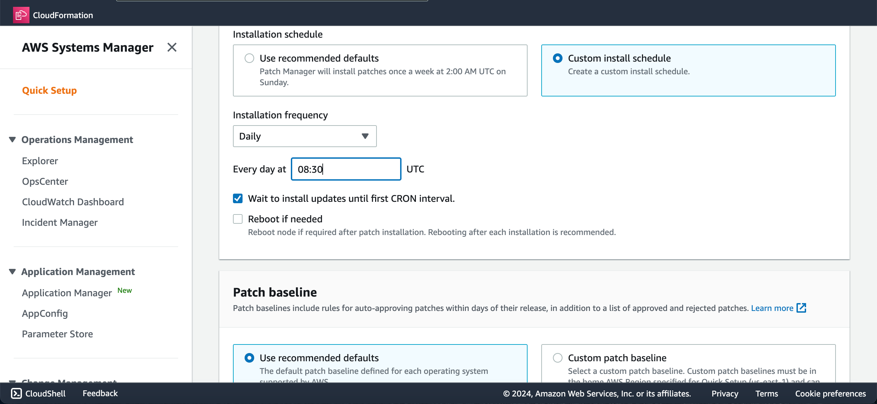Click the 'New' badge beside Application Manager
The image size is (877, 404).
(x=124, y=290)
